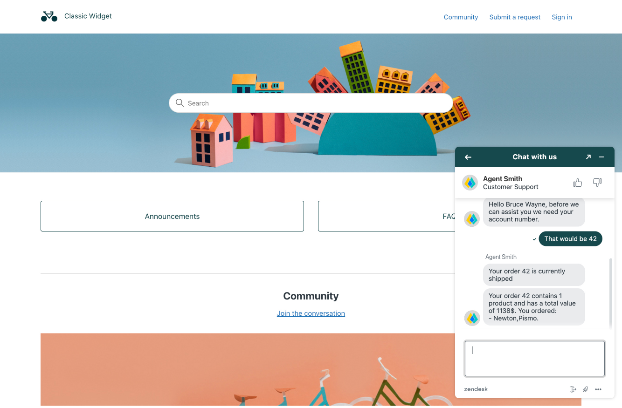Rate the chat with thumbs down
622x408 pixels.
597,183
